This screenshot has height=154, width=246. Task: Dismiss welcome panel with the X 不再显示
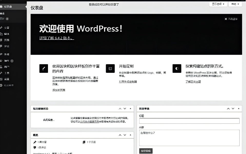tap(231, 19)
